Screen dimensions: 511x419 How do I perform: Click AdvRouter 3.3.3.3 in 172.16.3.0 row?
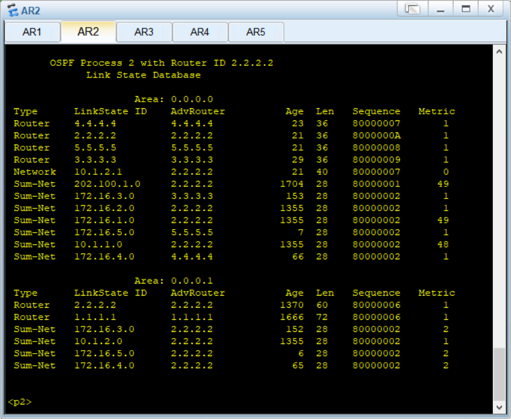click(x=192, y=196)
